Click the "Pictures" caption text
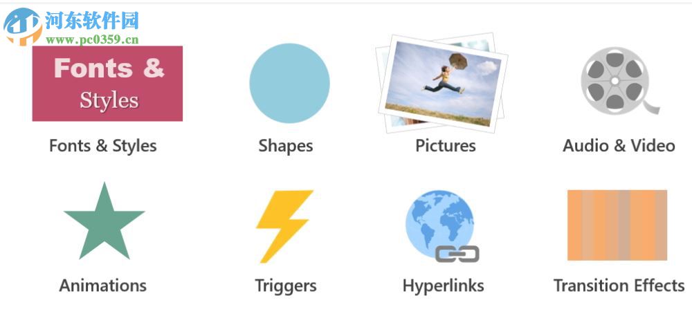The image size is (692, 325). (x=445, y=145)
